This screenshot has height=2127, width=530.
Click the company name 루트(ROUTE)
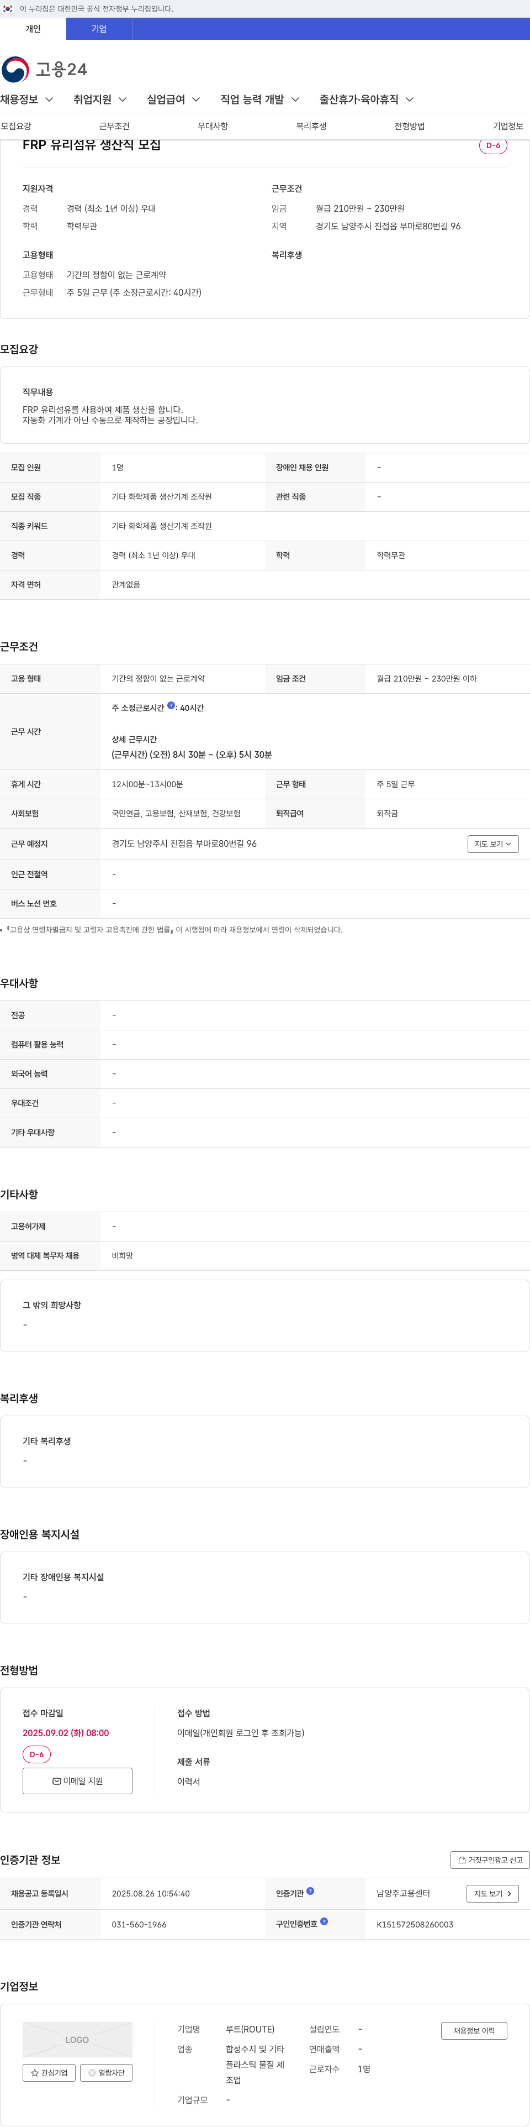[x=250, y=2030]
